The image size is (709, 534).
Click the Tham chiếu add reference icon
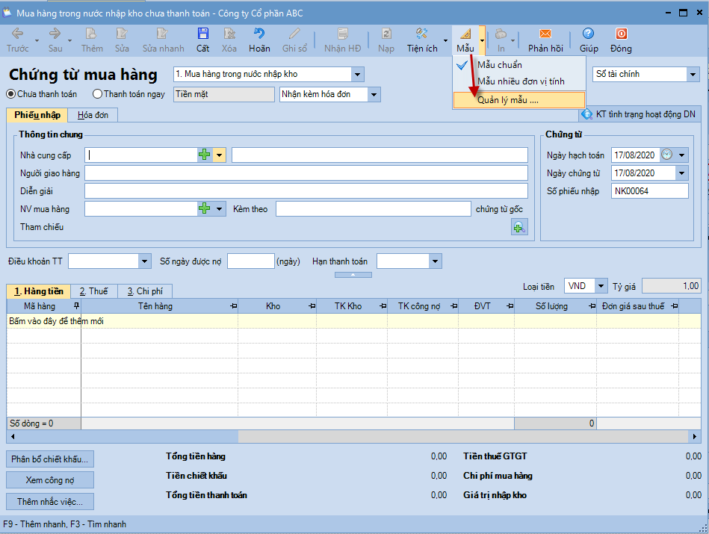click(519, 227)
